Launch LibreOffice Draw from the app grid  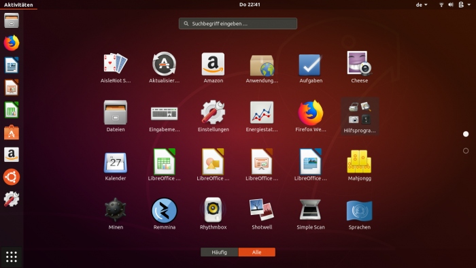pyautogui.click(x=213, y=165)
